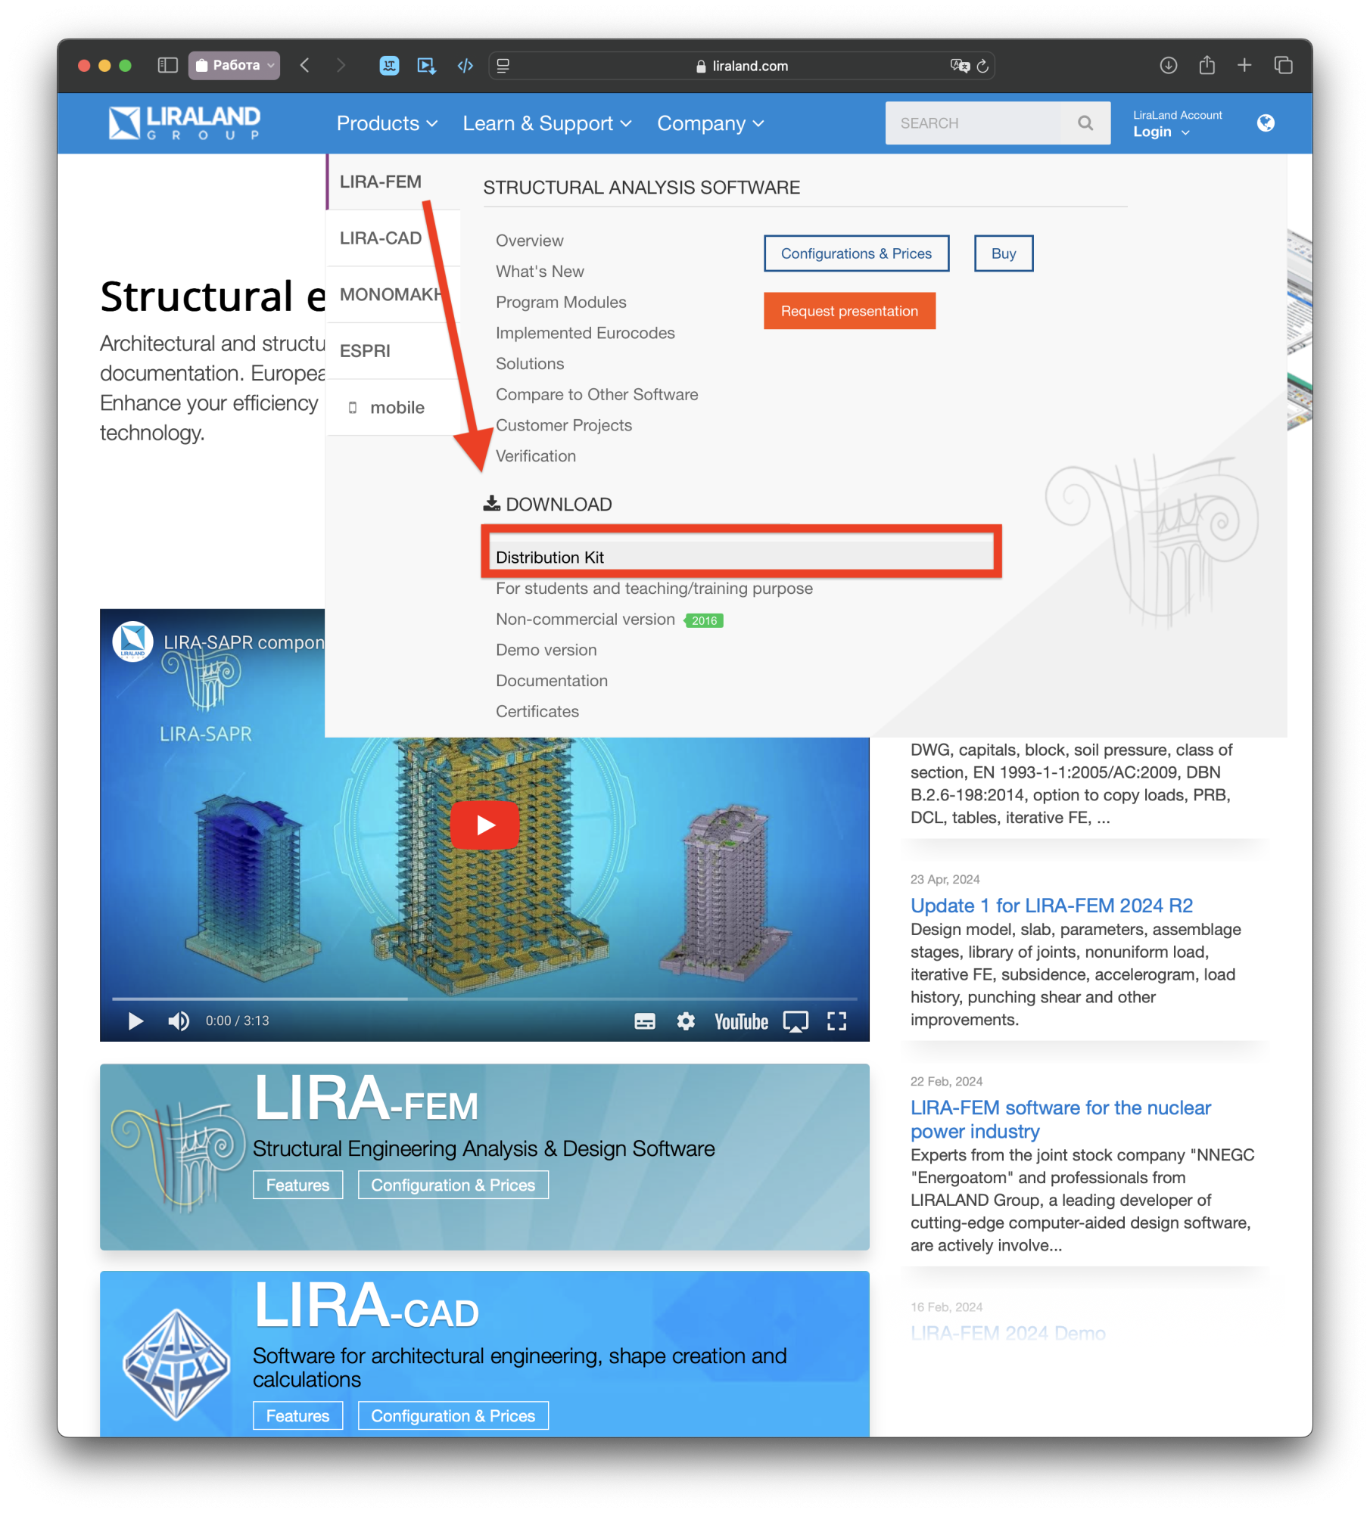
Task: Click the video progress bar
Action: 484,999
